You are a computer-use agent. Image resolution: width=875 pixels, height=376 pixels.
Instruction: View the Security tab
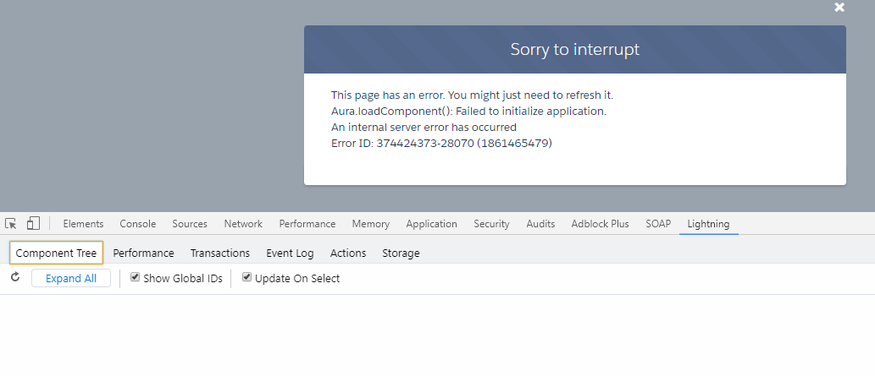pos(491,224)
